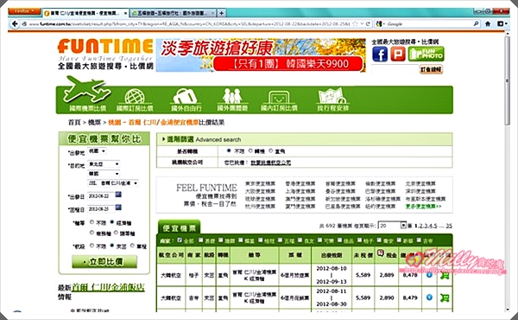The height and width of the screenshot is (320, 518).
Task: Click blue info icon in the 8,478 row
Action: click(429, 275)
